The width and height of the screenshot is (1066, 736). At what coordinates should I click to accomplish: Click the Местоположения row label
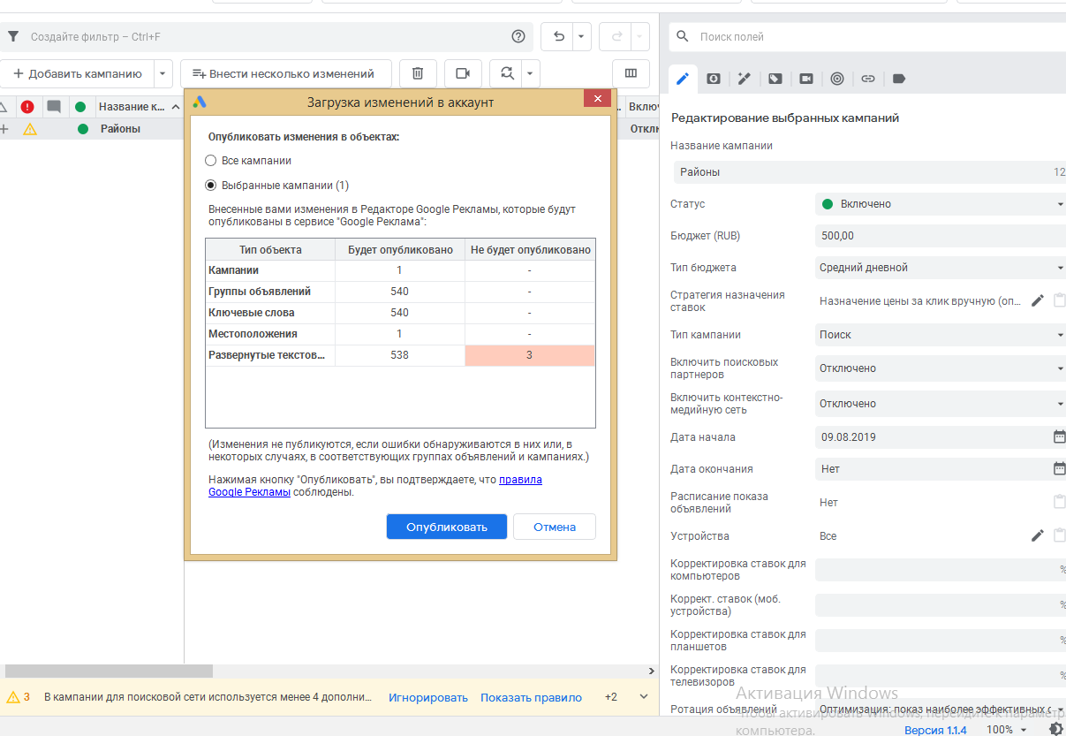253,334
